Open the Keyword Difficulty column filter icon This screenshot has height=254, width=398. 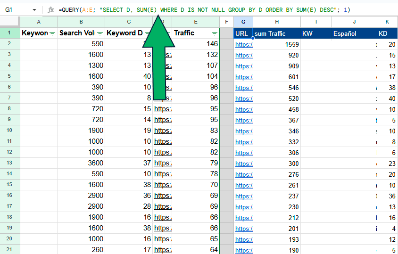[x=148, y=33]
